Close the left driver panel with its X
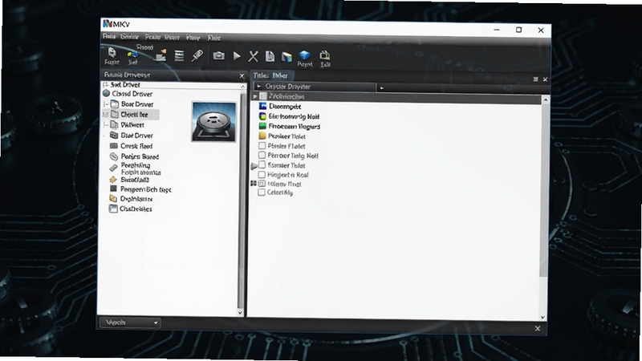642x361 pixels. point(242,75)
